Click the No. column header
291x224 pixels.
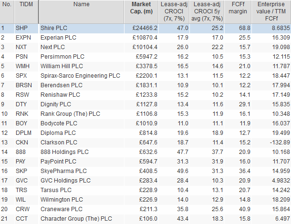point(7,12)
